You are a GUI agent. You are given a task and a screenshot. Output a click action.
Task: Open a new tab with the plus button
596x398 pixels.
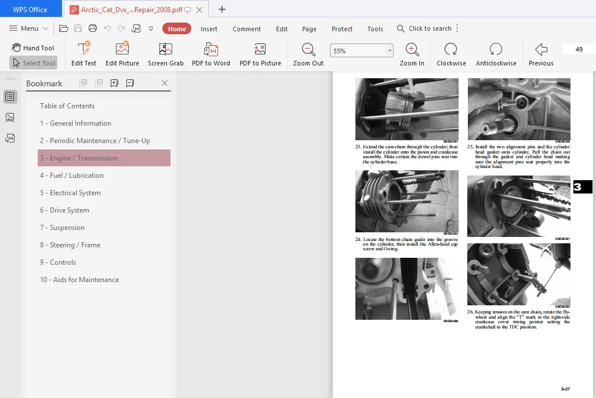(222, 9)
